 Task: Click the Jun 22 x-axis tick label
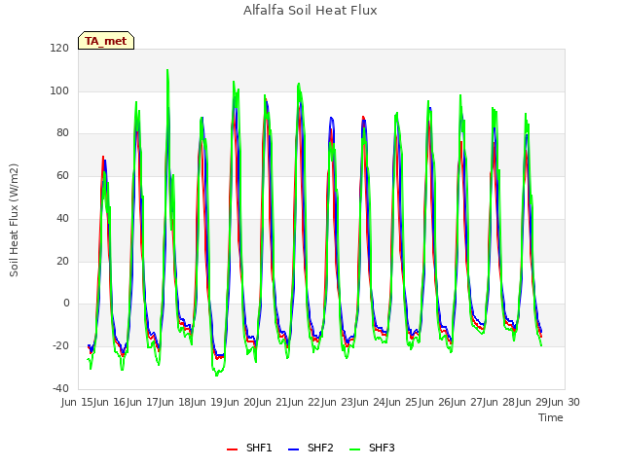306,402
